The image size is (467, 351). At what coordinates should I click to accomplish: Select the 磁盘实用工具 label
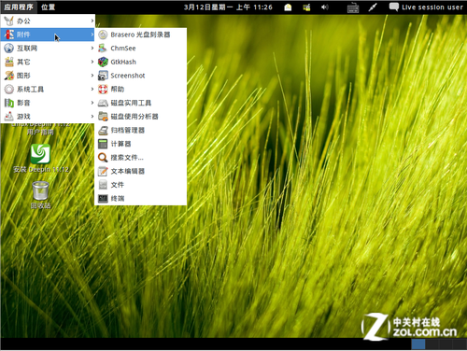coord(131,103)
